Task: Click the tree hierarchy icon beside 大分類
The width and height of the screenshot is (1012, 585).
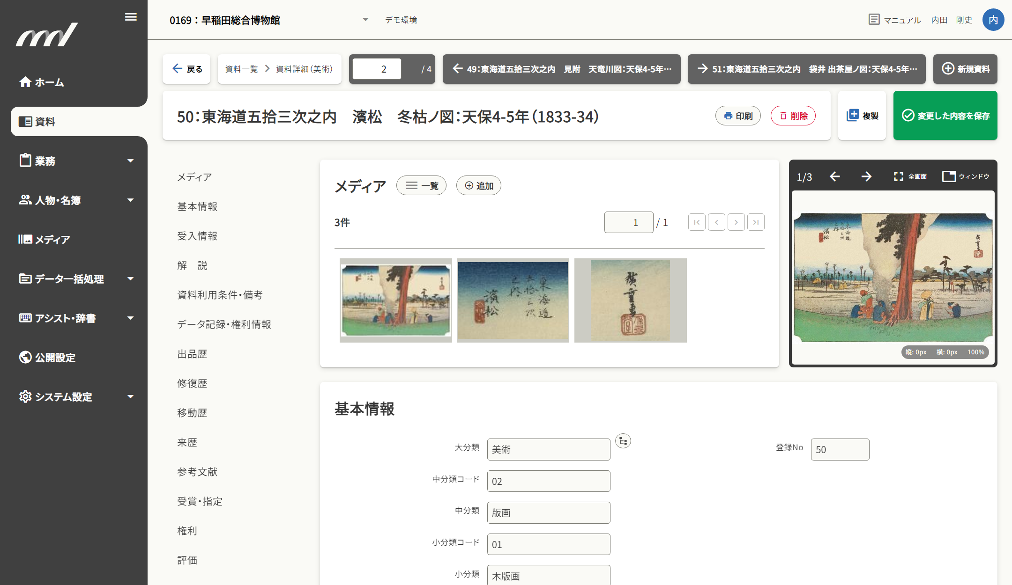Action: pyautogui.click(x=623, y=441)
